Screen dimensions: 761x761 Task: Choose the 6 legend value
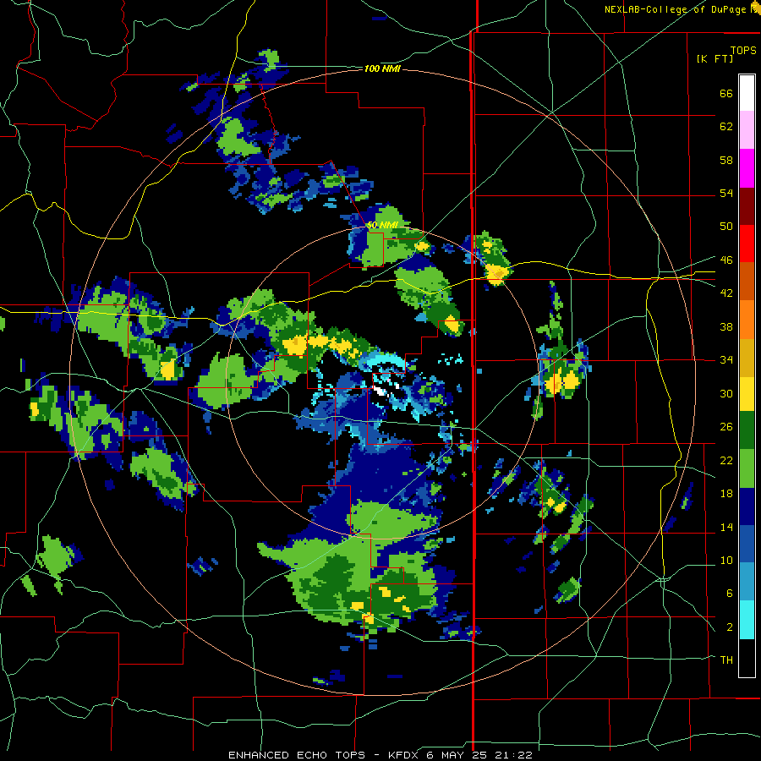[x=729, y=593]
